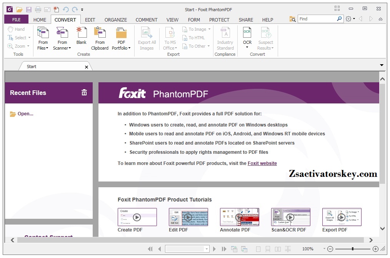Select single page view layout

pos(258,249)
